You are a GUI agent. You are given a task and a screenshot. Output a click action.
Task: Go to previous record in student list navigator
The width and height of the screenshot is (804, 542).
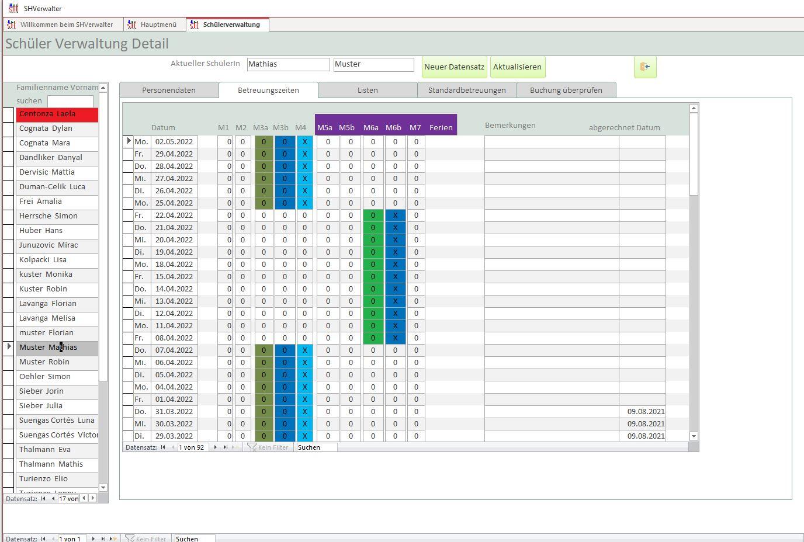tap(53, 499)
